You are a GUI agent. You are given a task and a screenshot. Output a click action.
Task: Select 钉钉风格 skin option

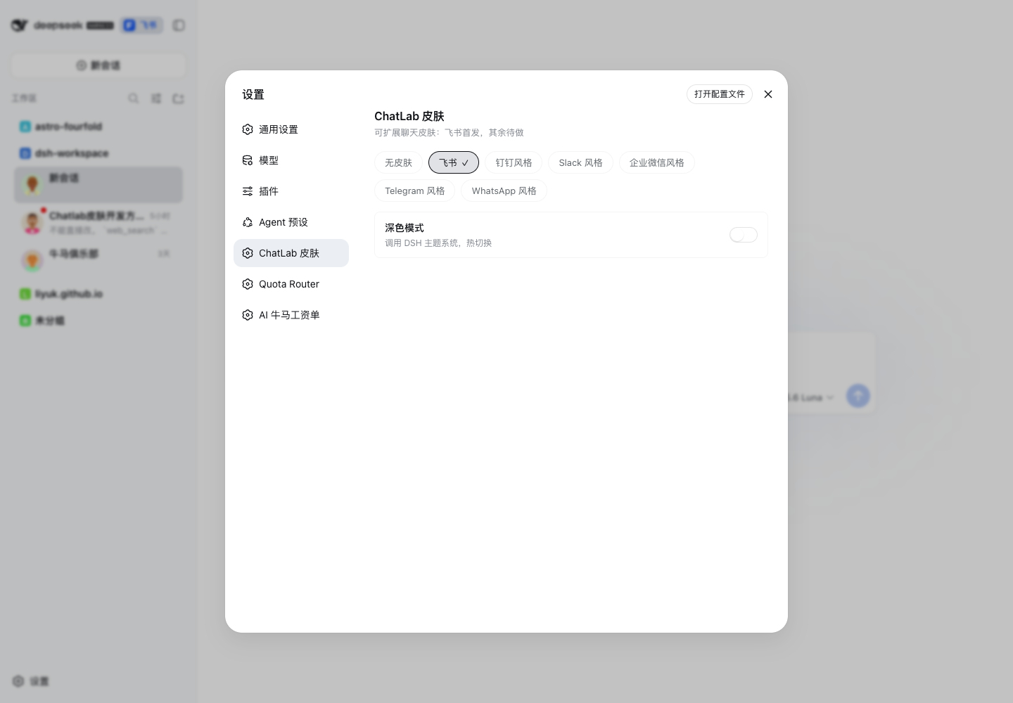click(x=514, y=162)
